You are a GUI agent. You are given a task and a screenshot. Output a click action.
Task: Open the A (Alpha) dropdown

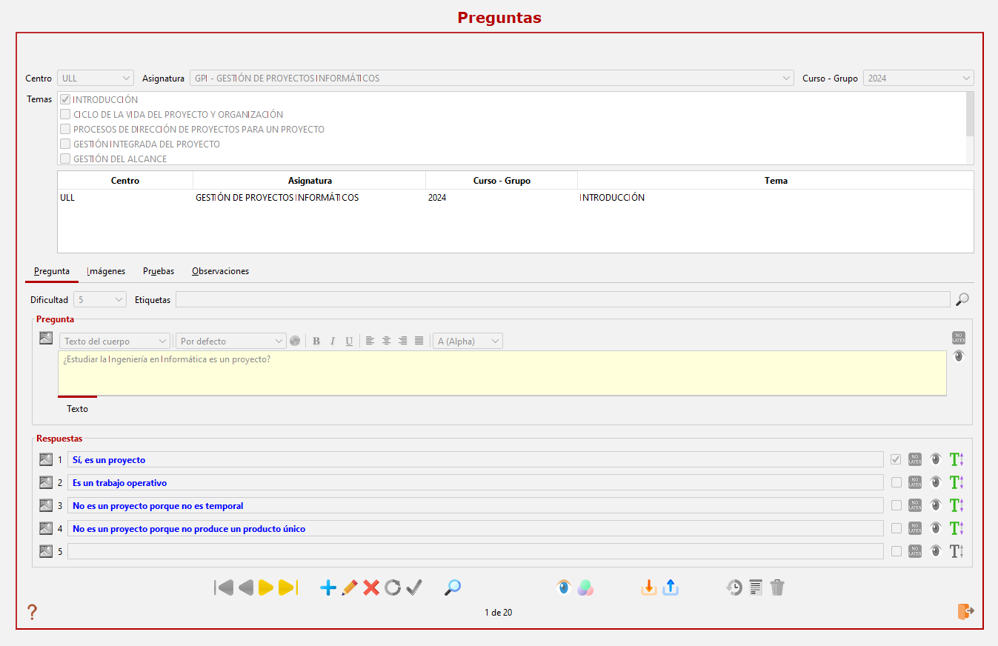(468, 341)
